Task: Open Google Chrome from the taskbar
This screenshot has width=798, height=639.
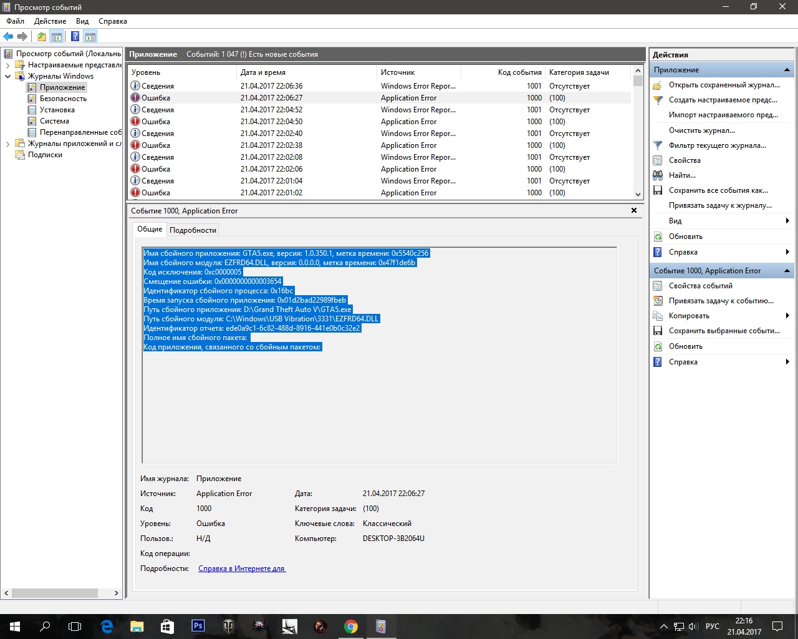Action: [351, 626]
